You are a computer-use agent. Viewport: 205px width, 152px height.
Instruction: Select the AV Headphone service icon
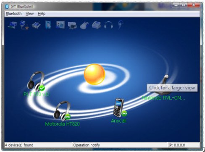[x=108, y=25]
